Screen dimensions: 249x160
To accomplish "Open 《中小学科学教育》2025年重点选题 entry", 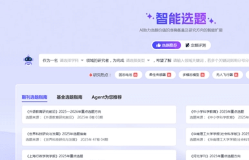I will (217, 114).
